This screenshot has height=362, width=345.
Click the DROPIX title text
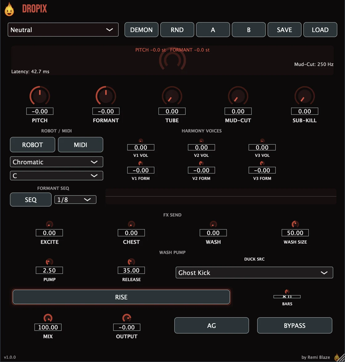(x=34, y=9)
